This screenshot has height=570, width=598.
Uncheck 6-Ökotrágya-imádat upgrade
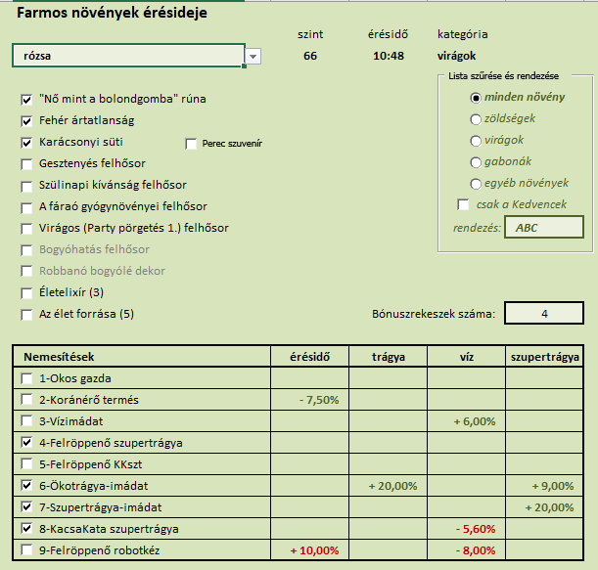coord(26,486)
